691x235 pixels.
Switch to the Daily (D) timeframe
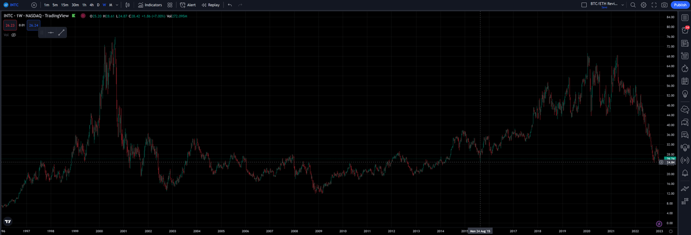[x=98, y=5]
